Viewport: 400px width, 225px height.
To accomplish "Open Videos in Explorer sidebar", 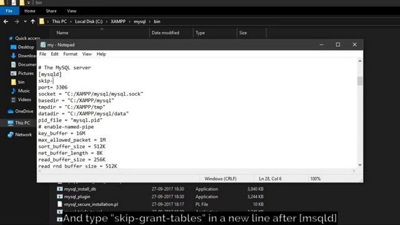I will point(24,100).
